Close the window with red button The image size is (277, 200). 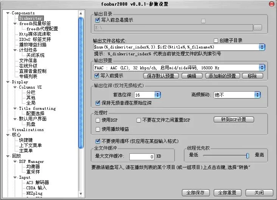272,4
